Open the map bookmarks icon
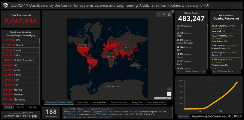This screenshot has height=120, width=244. coord(159,14)
